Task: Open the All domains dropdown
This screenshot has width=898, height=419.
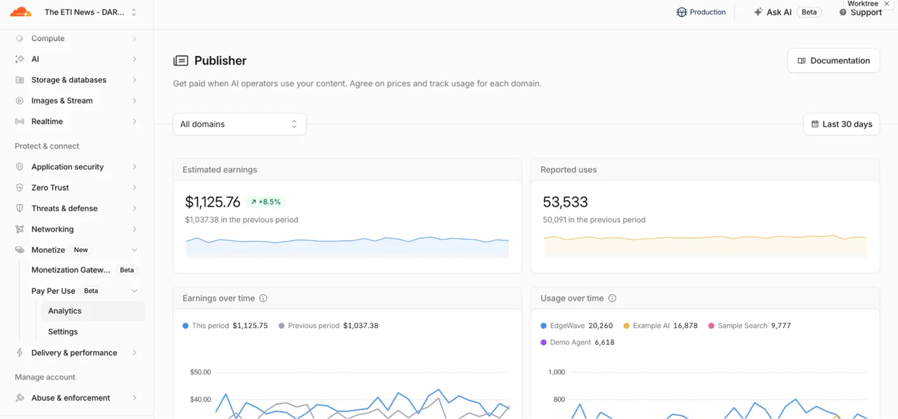Action: pos(239,124)
